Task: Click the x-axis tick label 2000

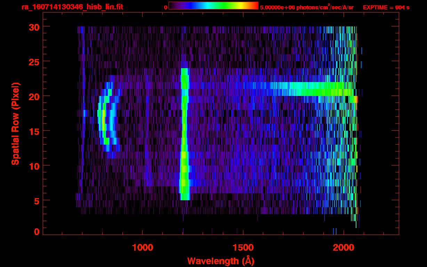Action: pyautogui.click(x=343, y=248)
